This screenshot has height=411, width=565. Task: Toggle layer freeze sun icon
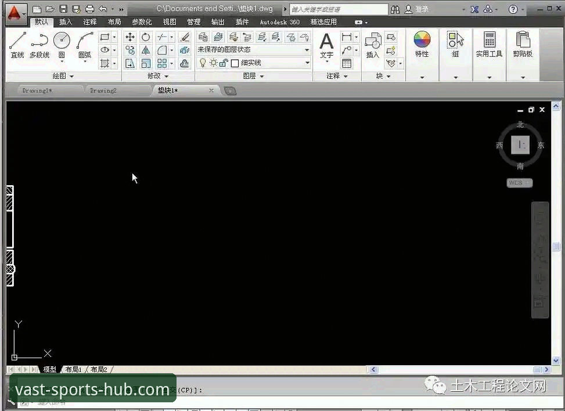213,63
